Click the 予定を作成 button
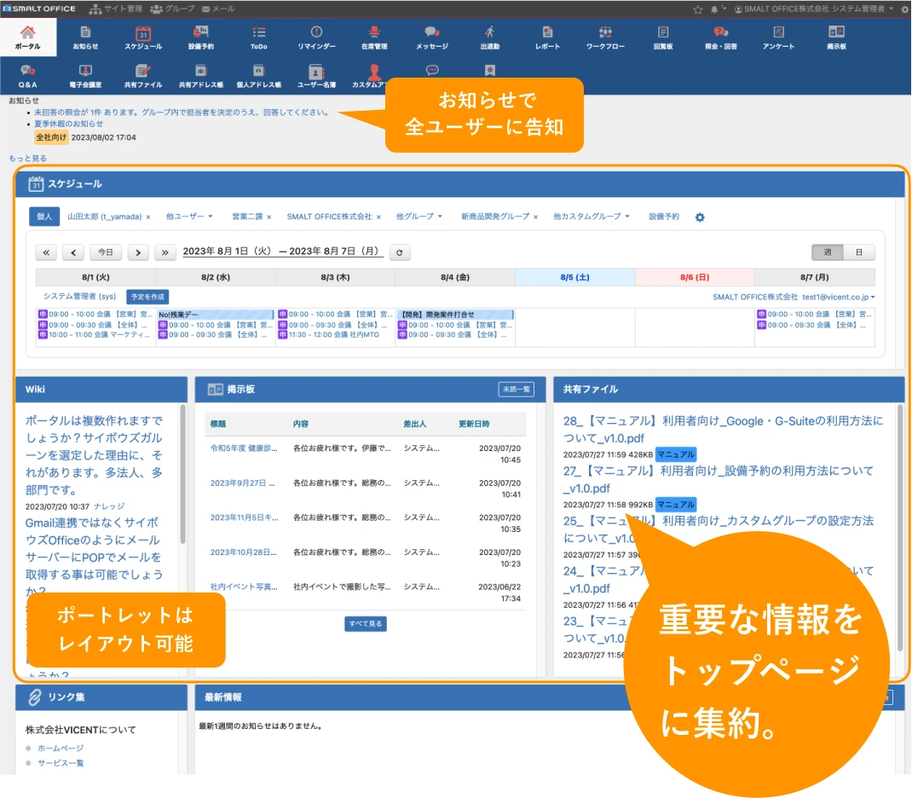Viewport: 912px width, 798px height. (x=147, y=297)
